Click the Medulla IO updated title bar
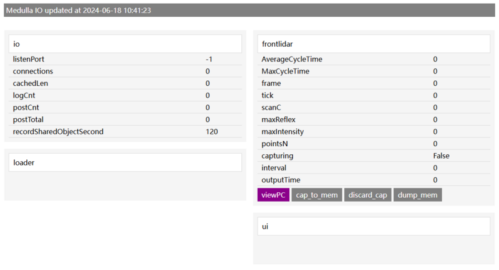The image size is (499, 270). [249, 11]
